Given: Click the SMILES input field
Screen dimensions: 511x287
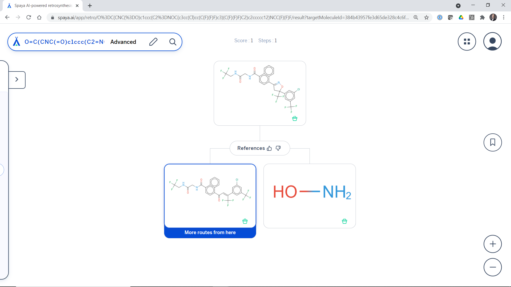Looking at the screenshot, I should 64,42.
